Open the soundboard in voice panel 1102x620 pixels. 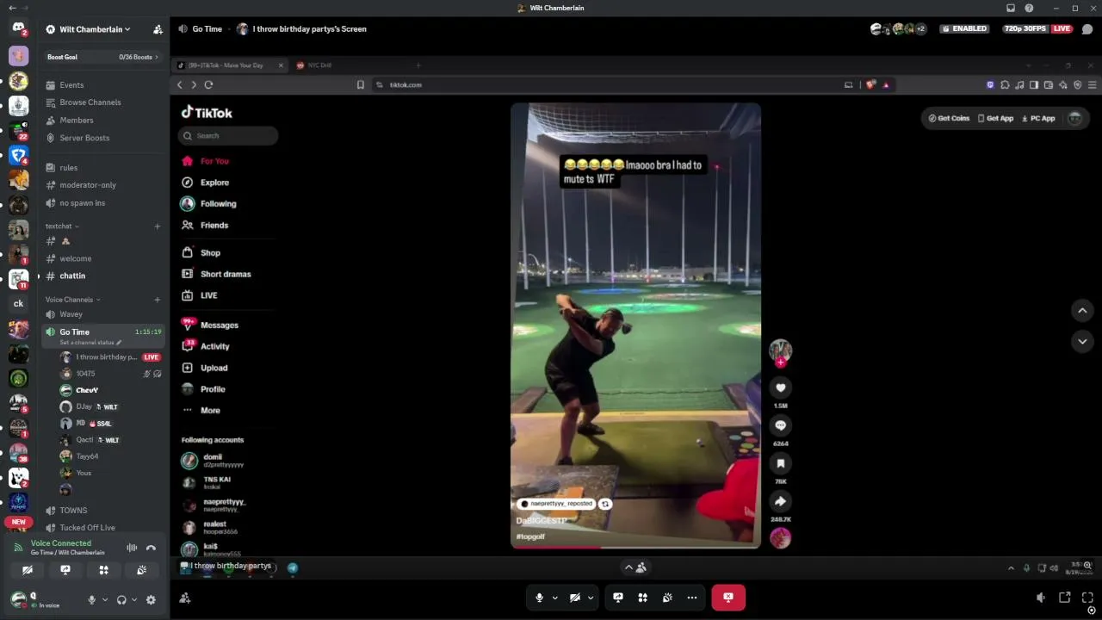[x=141, y=570]
